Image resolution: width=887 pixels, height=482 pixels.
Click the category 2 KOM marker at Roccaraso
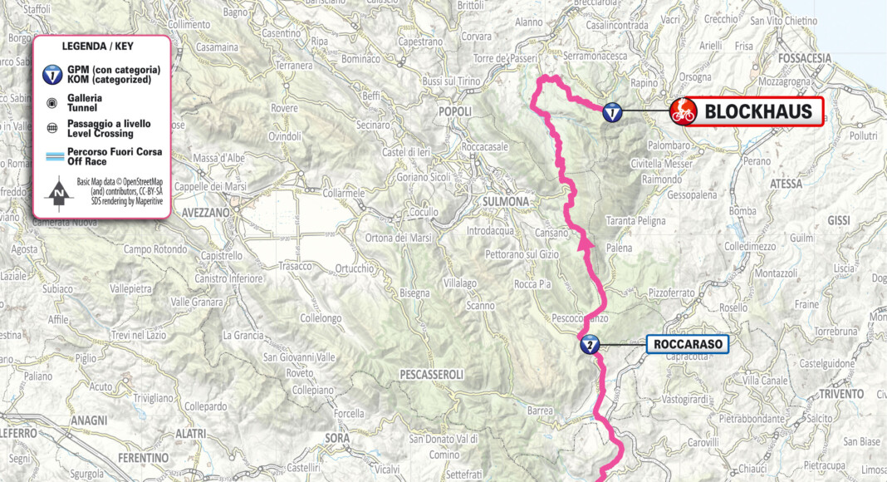coord(590,345)
